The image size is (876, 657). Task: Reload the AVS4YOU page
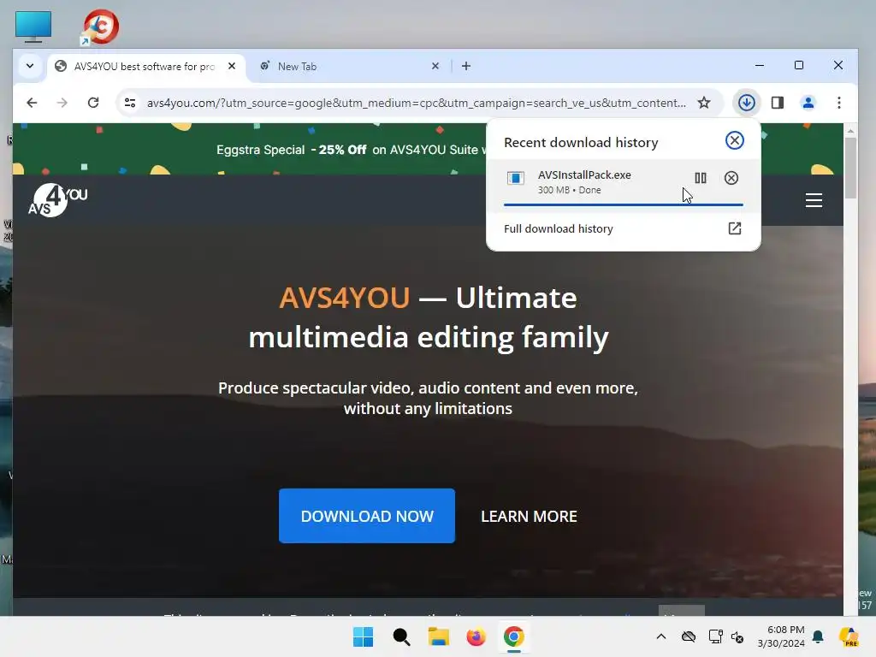click(x=93, y=103)
